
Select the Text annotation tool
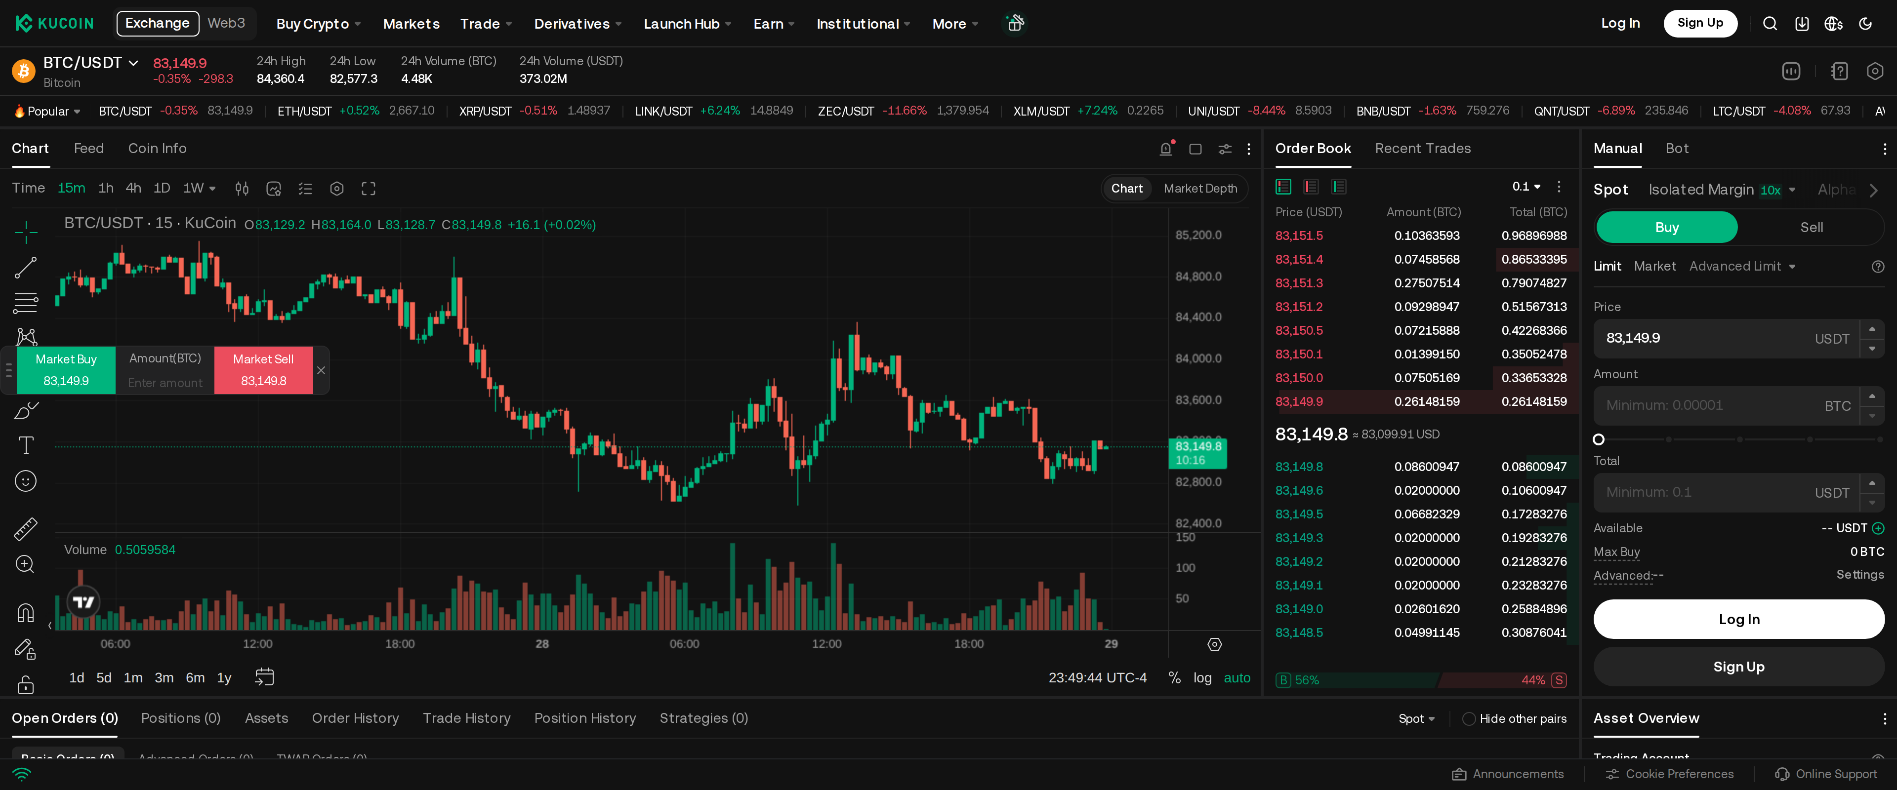26,445
